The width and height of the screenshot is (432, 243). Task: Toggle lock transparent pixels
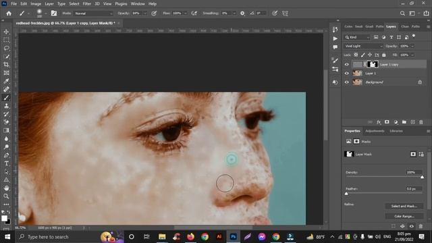[x=356, y=55]
